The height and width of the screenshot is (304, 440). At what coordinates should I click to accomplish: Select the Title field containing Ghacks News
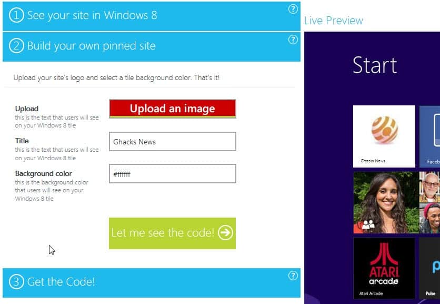(x=172, y=141)
